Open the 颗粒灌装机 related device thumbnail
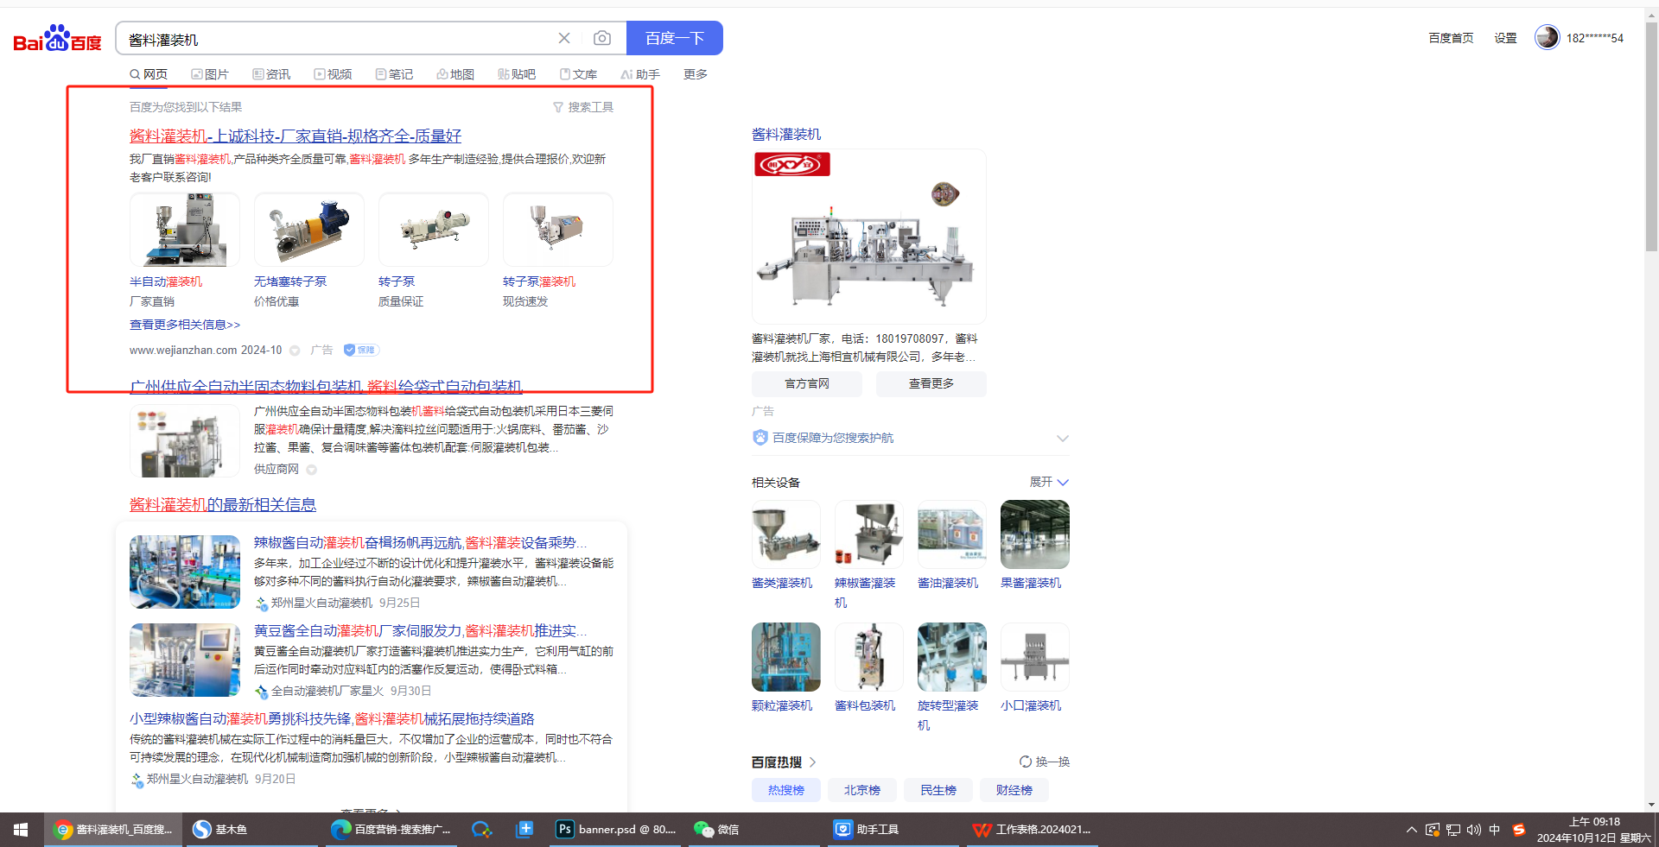Image resolution: width=1659 pixels, height=847 pixels. tap(786, 657)
